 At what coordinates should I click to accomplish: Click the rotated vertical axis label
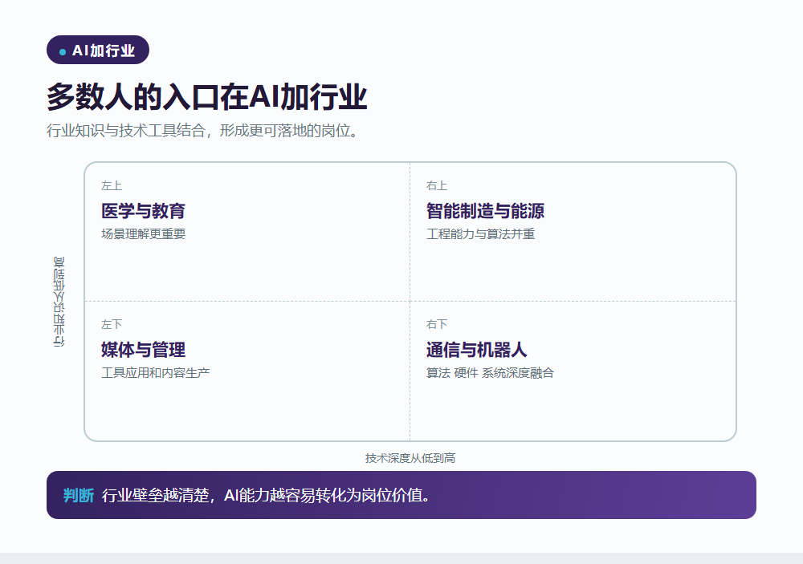point(59,302)
